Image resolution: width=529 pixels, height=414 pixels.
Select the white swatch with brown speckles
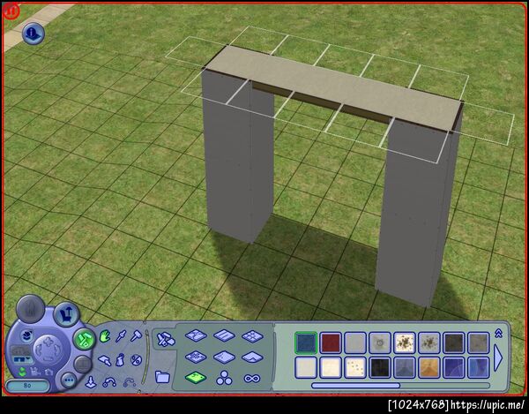pyautogui.click(x=405, y=342)
